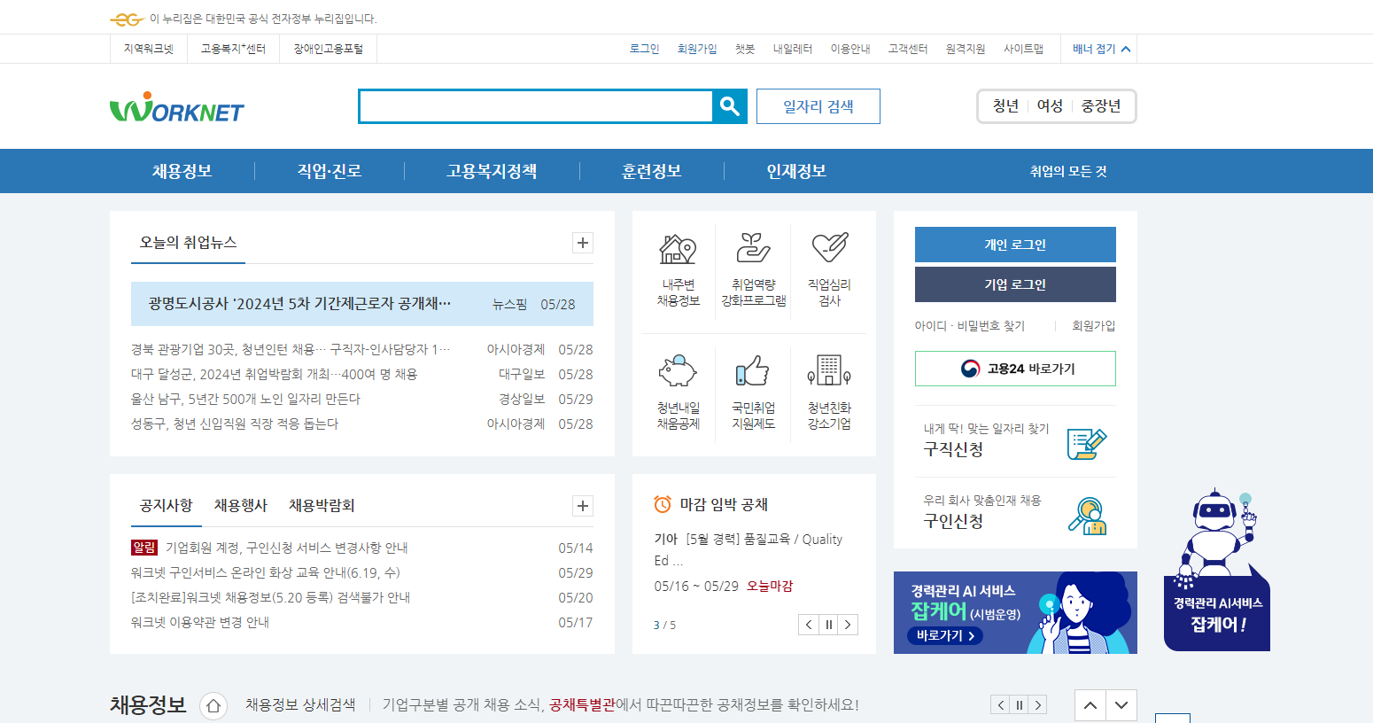Open 지역워크넷 top link
Image resolution: width=1373 pixels, height=723 pixels.
tap(149, 49)
